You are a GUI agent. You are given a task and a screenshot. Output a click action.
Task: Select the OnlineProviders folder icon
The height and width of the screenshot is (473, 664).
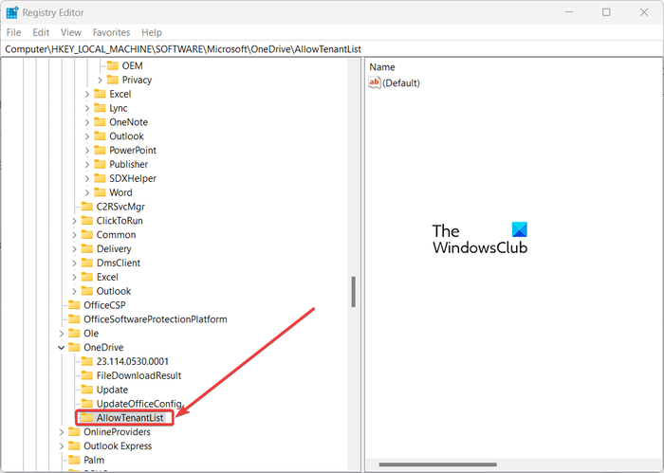(75, 431)
